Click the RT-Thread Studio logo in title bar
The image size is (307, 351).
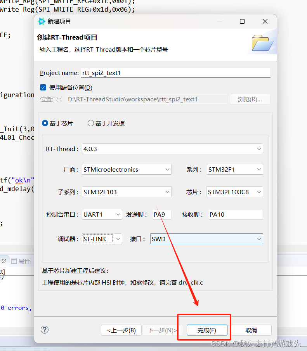(x=42, y=21)
